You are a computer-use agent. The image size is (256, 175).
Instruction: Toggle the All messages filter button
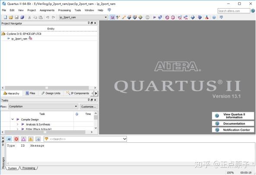click(x=9, y=139)
